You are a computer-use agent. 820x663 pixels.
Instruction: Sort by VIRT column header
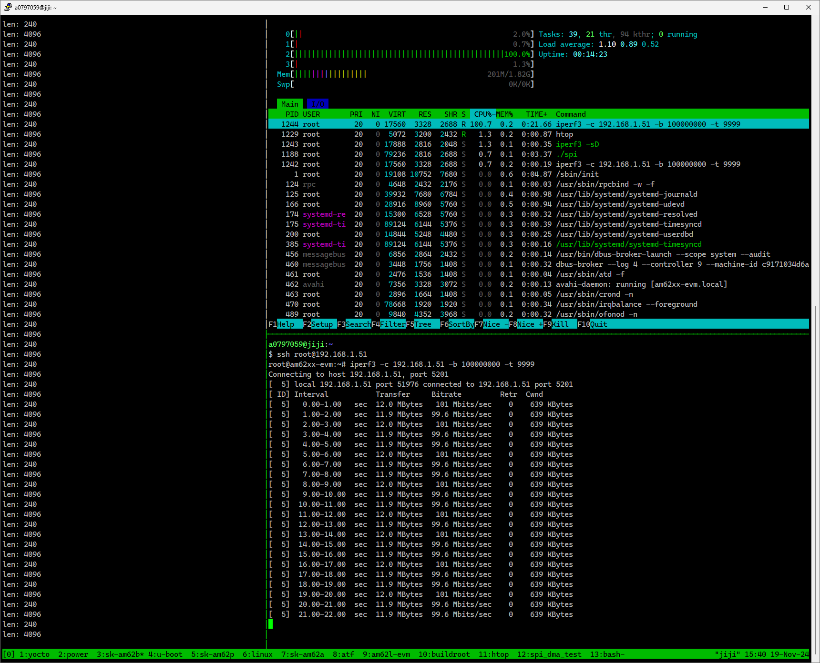(397, 114)
